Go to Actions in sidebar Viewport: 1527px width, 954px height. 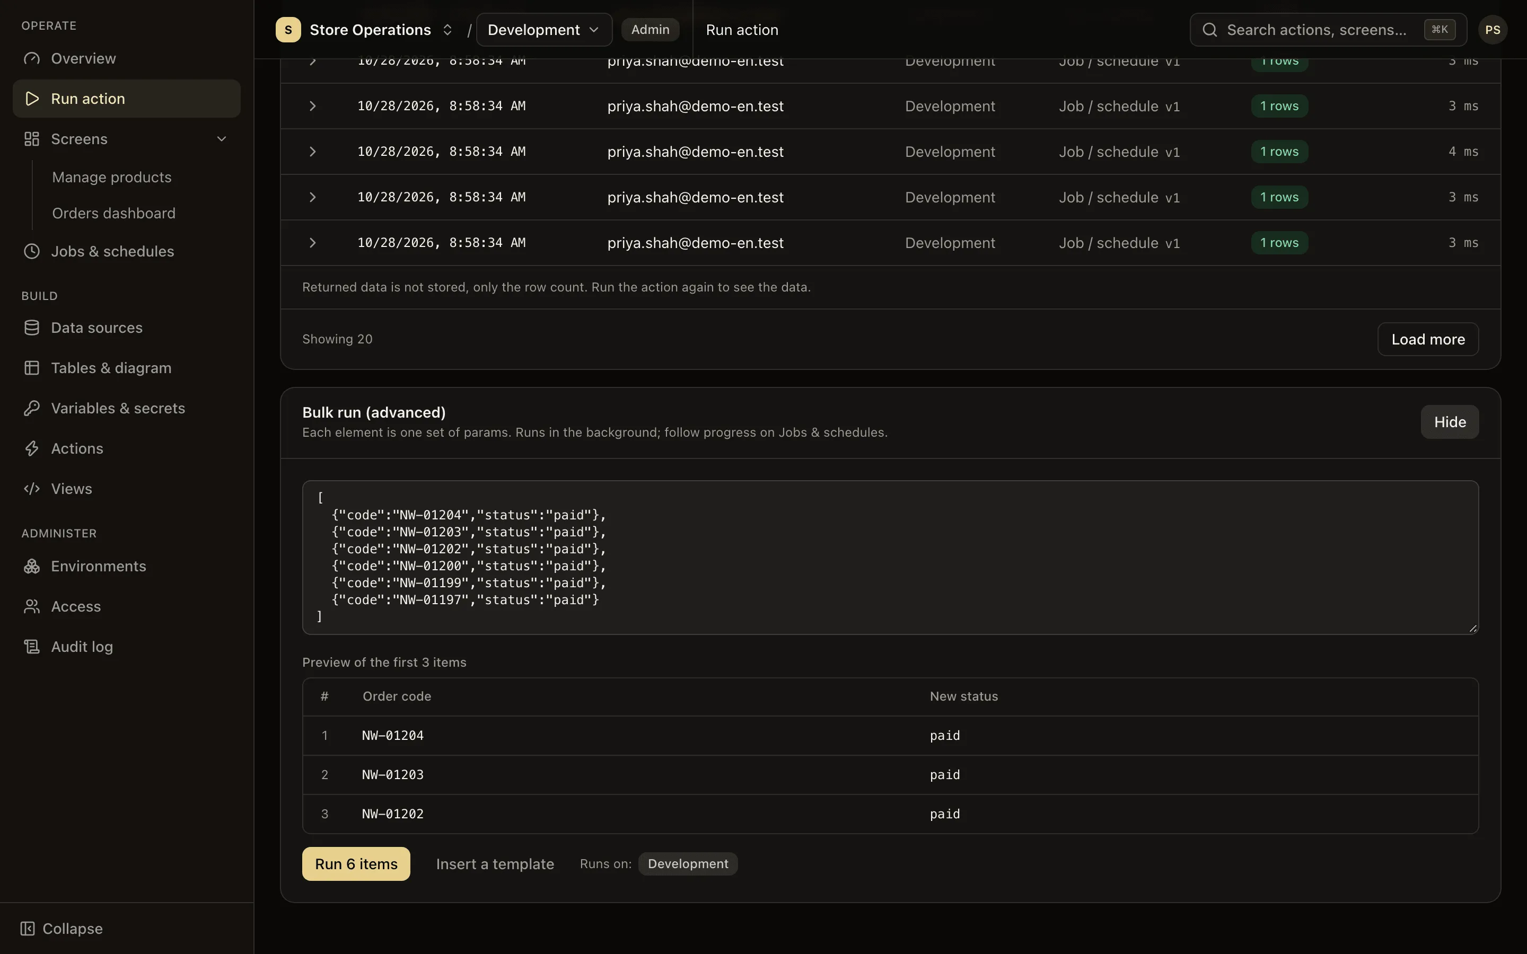127,448
